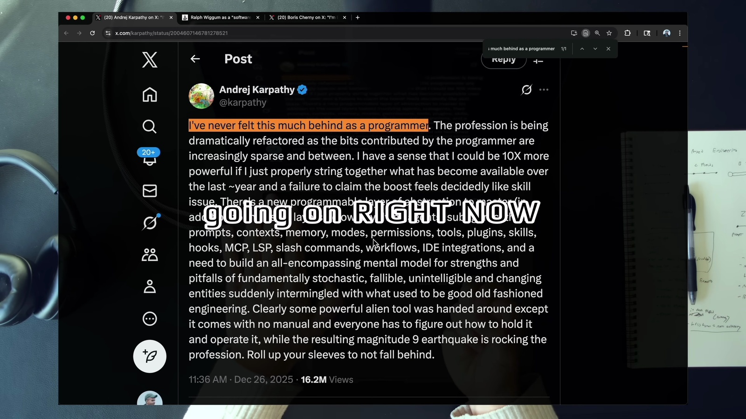Jump to next find-in-page match
Viewport: 746px width, 419px height.
(x=595, y=48)
